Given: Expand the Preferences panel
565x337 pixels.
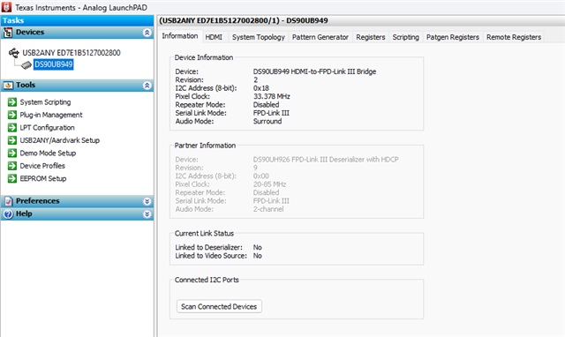Looking at the screenshot, I should (147, 201).
